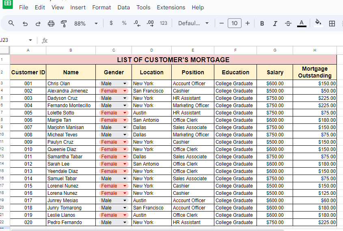Screen dimensions: 343x231
Task: Open more number formats 123
Action: 164,23
